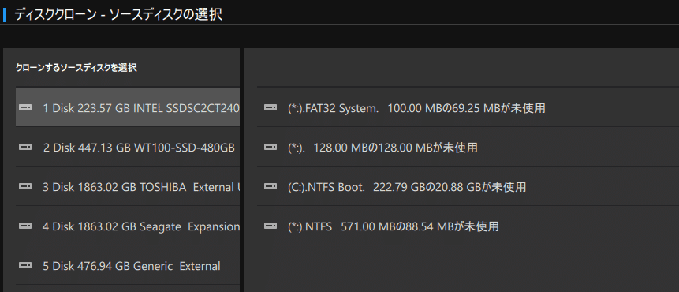Click the partition icon for (C:) NTFS Boot
The image size is (679, 292).
click(270, 187)
